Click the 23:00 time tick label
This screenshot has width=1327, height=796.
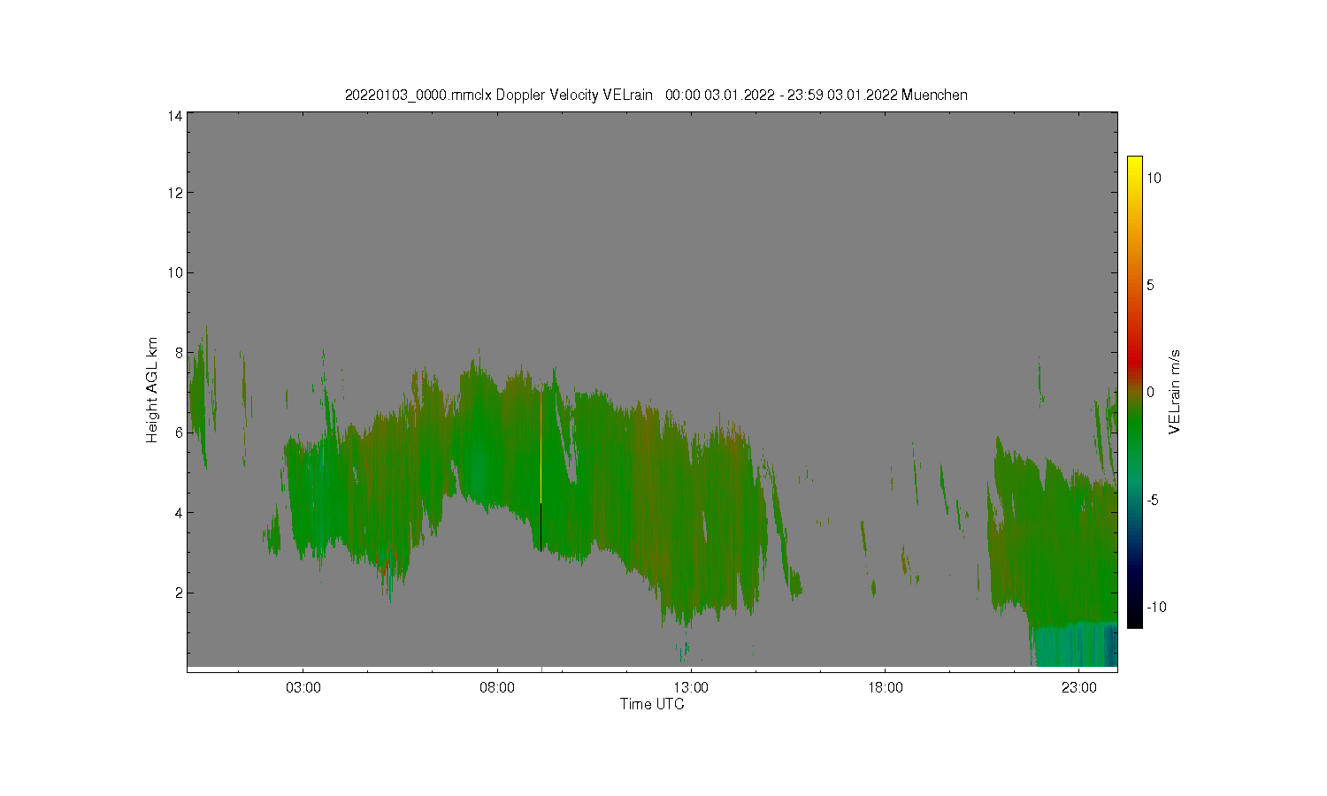[x=1079, y=687]
